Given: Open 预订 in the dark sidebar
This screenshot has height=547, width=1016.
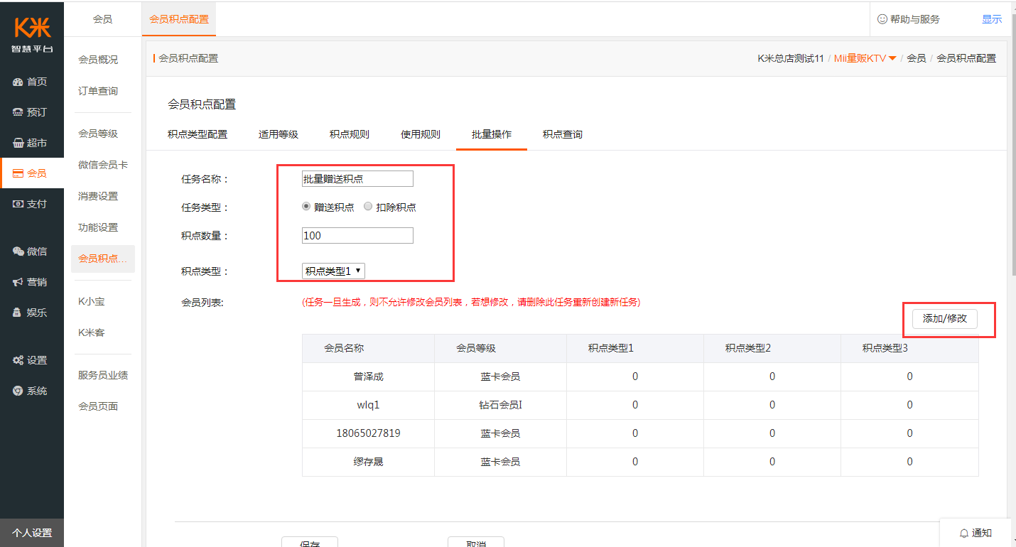Looking at the screenshot, I should pyautogui.click(x=32, y=112).
